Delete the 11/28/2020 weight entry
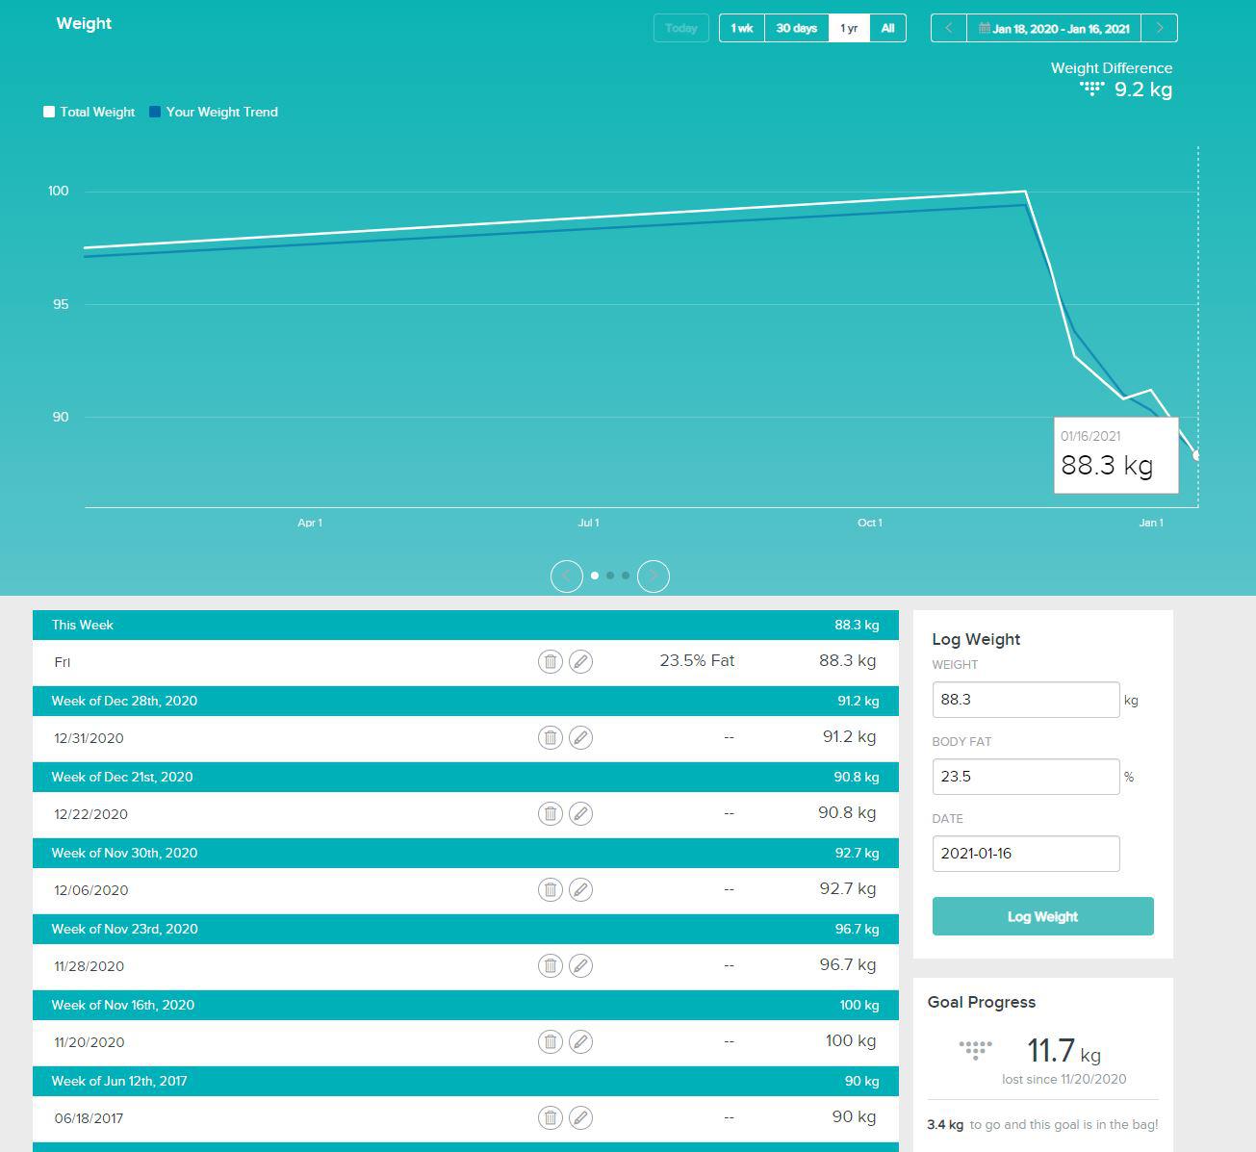Screen dimensions: 1256x1152 click(x=550, y=965)
